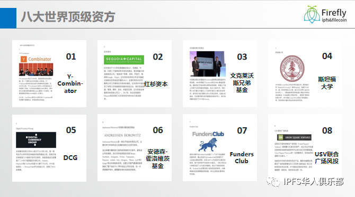Viewport: 355px width, 197px height.
Task: Click the number 02
Action: (x=158, y=57)
